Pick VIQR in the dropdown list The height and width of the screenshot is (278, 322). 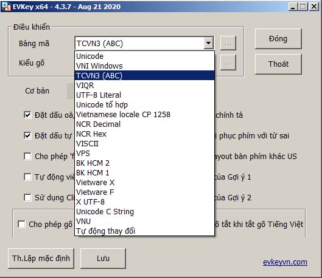pos(145,85)
